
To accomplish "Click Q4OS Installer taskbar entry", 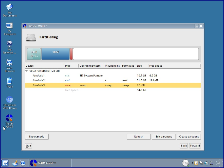I will click(50, 163).
